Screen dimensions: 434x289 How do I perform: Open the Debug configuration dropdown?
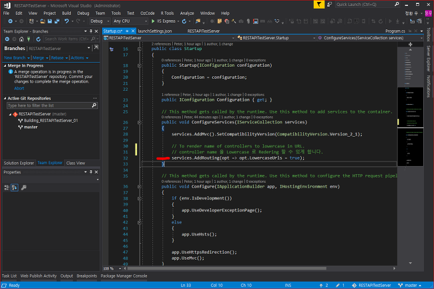(x=99, y=21)
